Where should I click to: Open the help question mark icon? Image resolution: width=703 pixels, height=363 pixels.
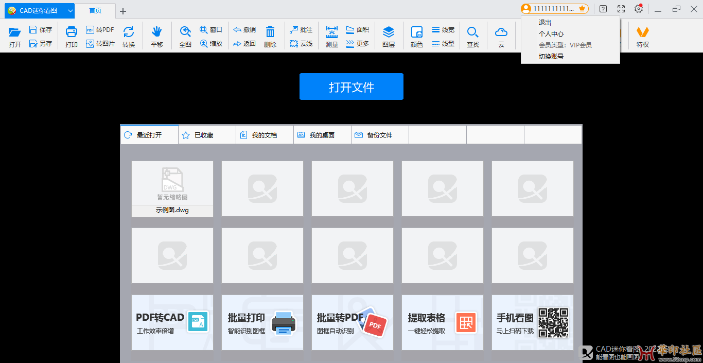(x=603, y=9)
